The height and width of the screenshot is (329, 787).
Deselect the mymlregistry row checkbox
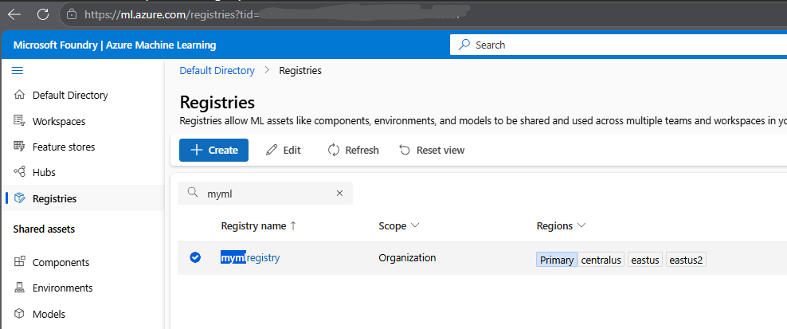coord(195,257)
